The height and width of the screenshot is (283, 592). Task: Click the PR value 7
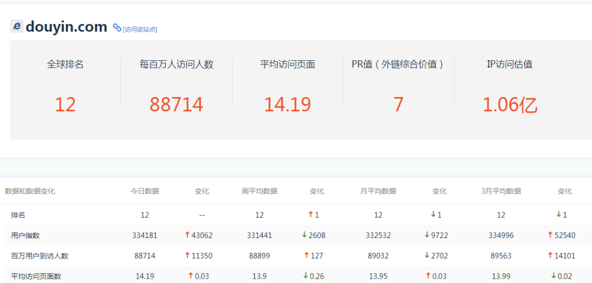point(399,105)
